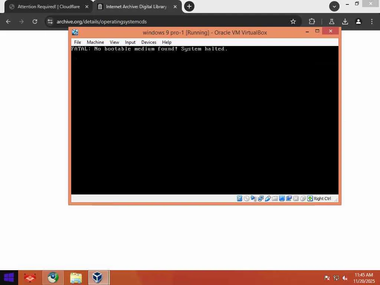380x285 pixels.
Task: Close the Internet Archive tab
Action: coord(175,7)
